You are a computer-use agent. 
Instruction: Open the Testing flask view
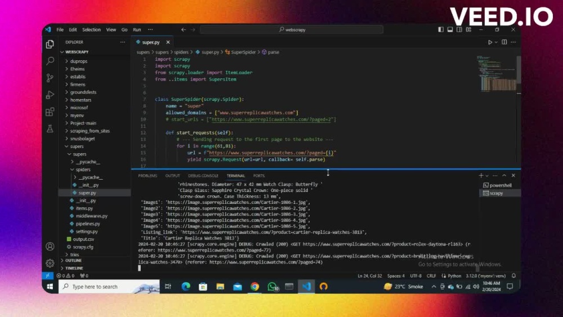pos(50,128)
